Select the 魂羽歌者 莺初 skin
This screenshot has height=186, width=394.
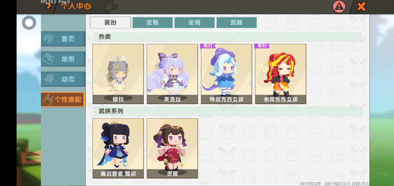coord(118,148)
